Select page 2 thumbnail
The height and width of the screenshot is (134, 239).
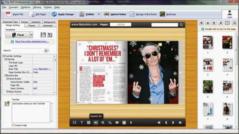[x=227, y=42]
